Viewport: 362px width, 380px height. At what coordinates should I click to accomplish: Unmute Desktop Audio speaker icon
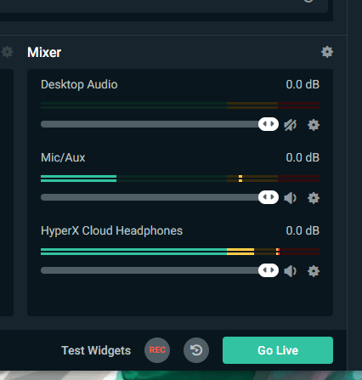point(291,125)
